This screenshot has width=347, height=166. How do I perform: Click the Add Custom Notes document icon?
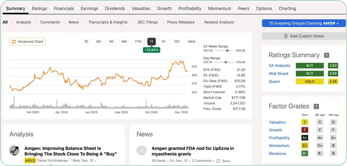(x=286, y=36)
